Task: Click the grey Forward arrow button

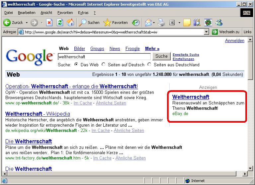Action: click(x=34, y=23)
